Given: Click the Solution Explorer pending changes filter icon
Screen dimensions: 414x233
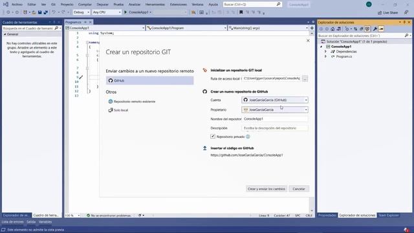Looking at the screenshot, I should click(347, 28).
